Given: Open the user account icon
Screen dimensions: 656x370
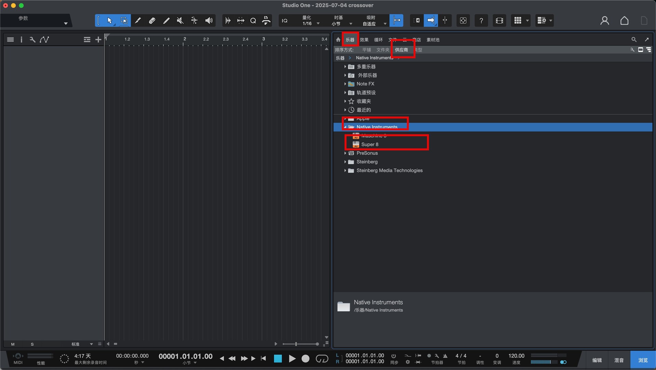Looking at the screenshot, I should tap(604, 20).
